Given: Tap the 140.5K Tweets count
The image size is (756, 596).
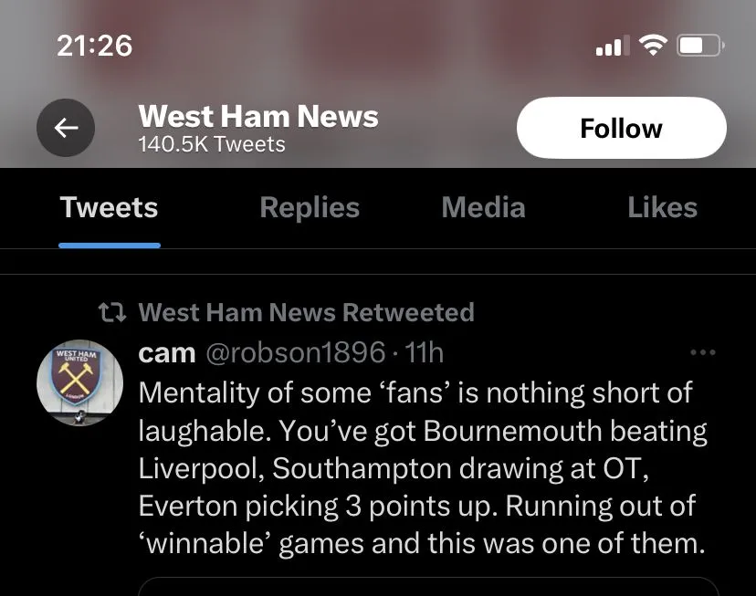Looking at the screenshot, I should pyautogui.click(x=212, y=144).
